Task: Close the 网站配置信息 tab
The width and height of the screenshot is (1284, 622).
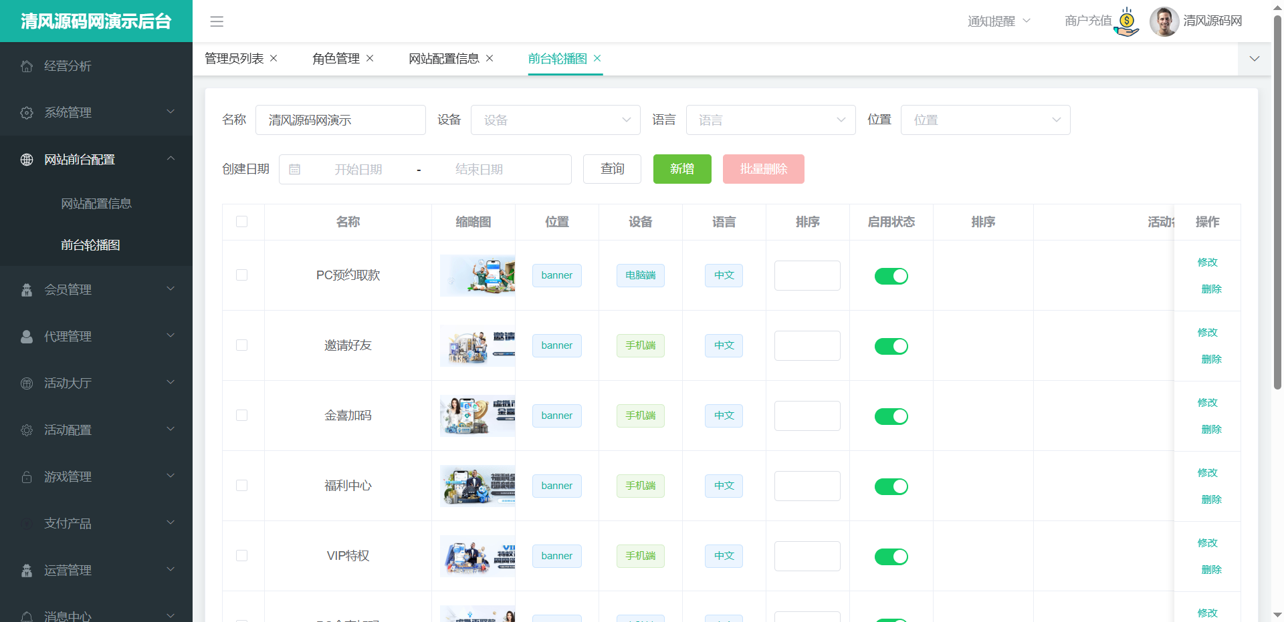Action: (490, 59)
